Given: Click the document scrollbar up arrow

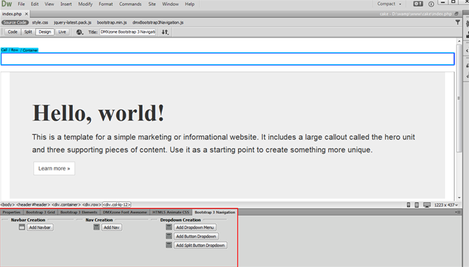Looking at the screenshot, I should 459,41.
